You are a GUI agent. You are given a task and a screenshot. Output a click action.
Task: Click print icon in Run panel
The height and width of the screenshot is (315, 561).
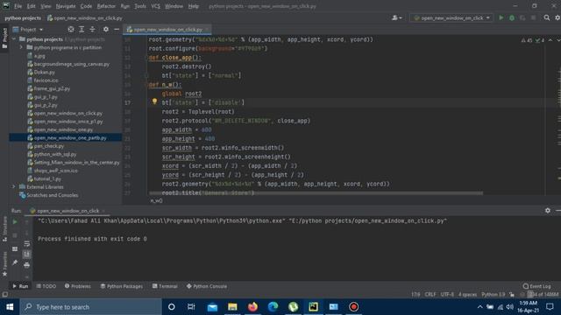(27, 265)
